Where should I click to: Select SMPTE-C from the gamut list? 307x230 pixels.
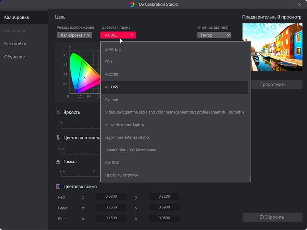[174, 49]
